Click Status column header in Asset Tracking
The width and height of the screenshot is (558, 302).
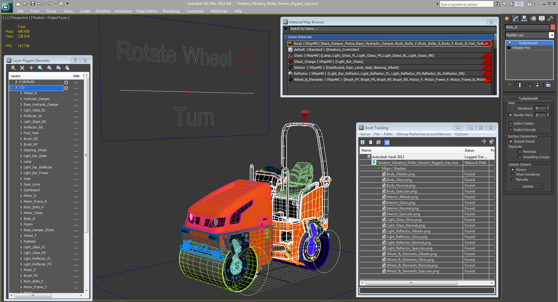pos(476,150)
